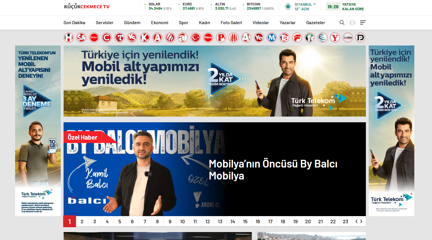The height and width of the screenshot is (240, 432).
Task: Open the BirGün newspaper icon
Action: pyautogui.click(x=348, y=38)
